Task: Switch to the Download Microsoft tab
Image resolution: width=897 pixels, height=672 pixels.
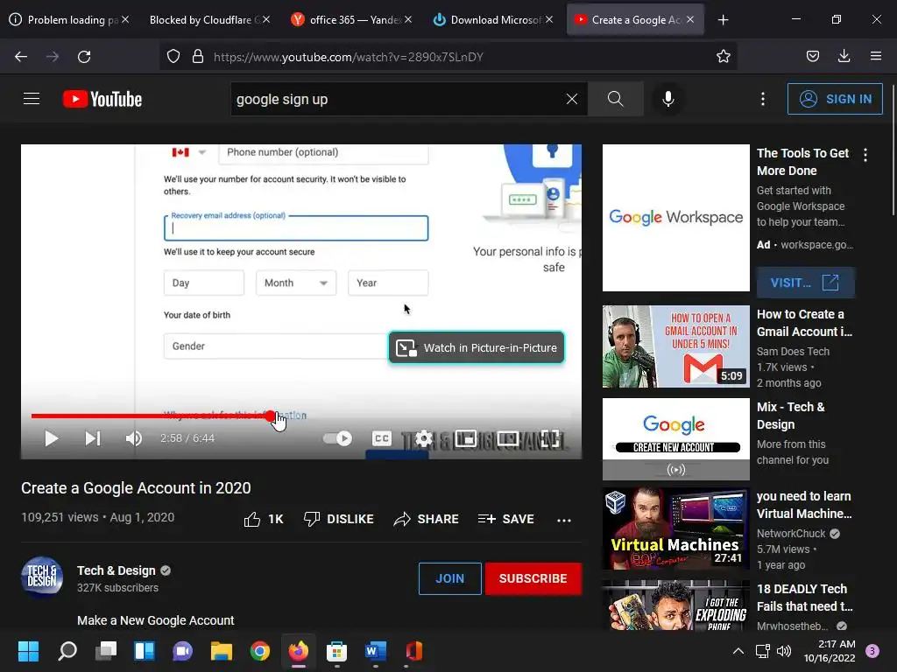Action: (492, 19)
